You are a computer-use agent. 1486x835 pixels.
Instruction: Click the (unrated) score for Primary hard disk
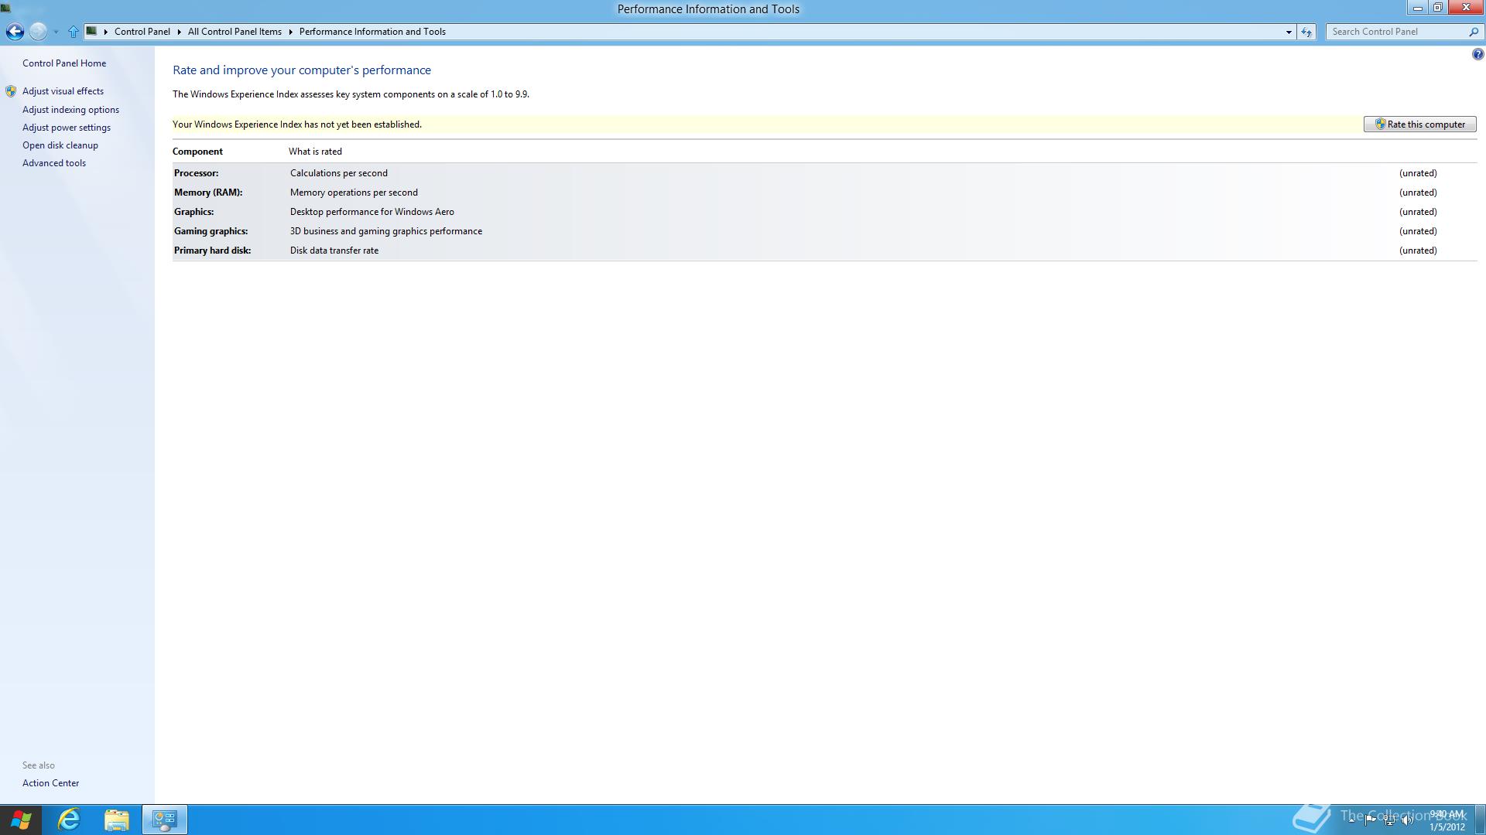click(x=1418, y=250)
